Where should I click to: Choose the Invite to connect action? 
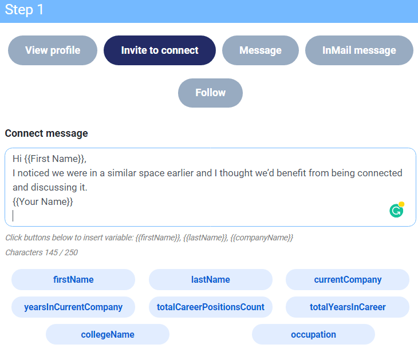click(160, 50)
